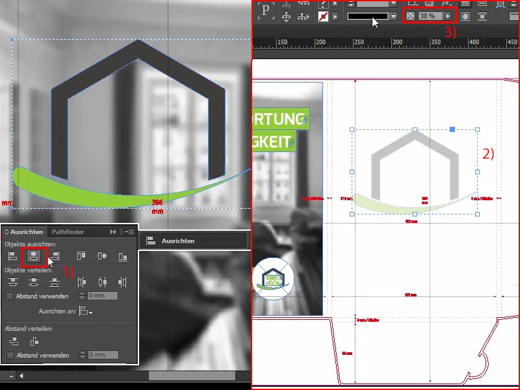Image resolution: width=520 pixels, height=390 pixels.
Task: Select next object with the hierarchy right-arrow icon
Action: (x=303, y=16)
